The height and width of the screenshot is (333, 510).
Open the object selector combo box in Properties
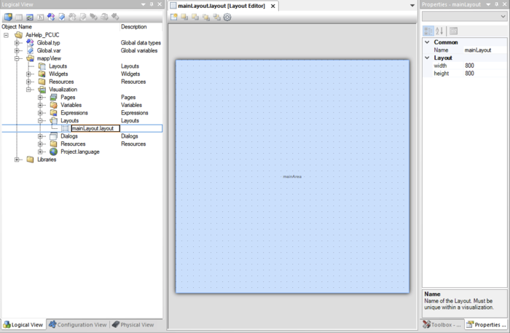[x=465, y=16]
